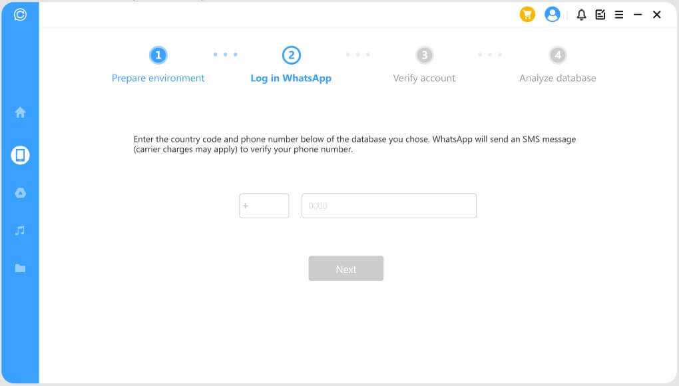Click step 3 circle icon
Screen dimensions: 679x386
pyautogui.click(x=425, y=55)
